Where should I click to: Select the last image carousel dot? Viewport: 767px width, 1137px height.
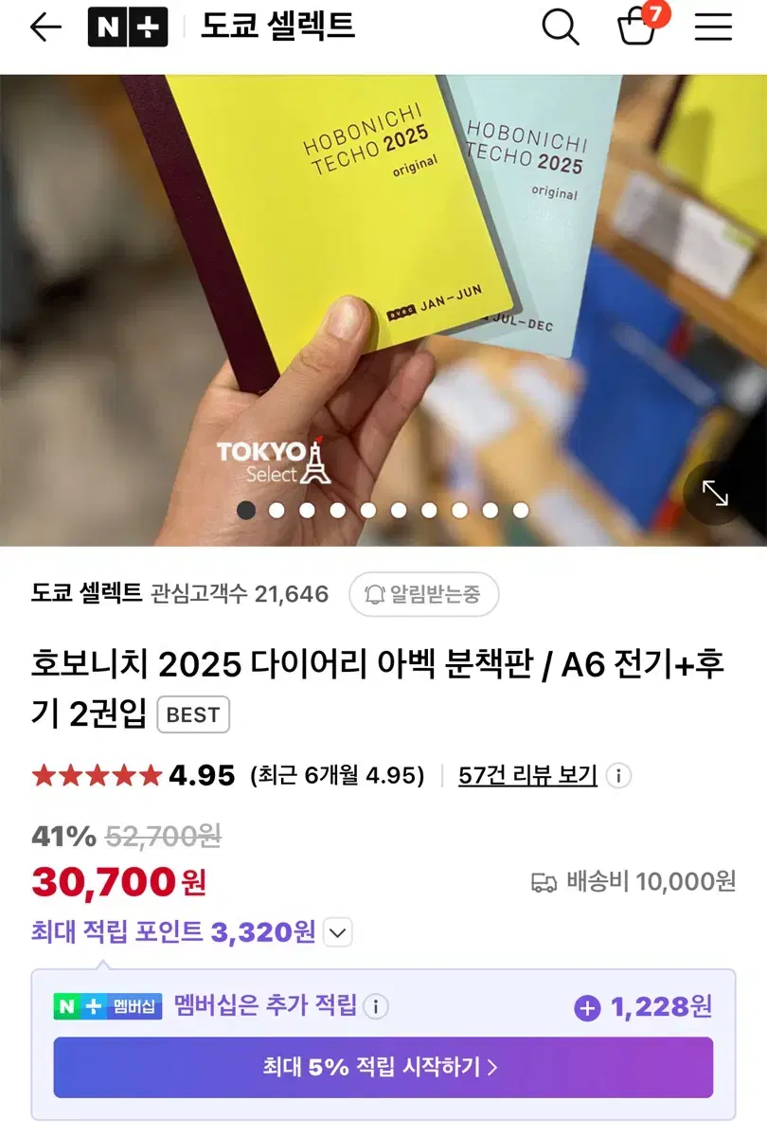point(520,510)
